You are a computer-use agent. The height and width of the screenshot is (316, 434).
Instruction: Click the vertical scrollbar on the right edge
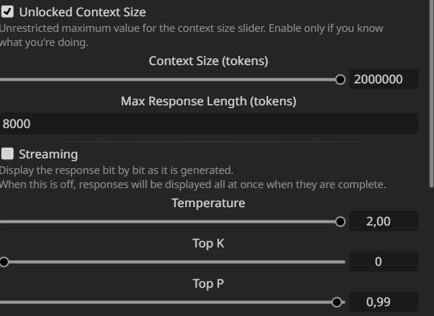(x=430, y=92)
